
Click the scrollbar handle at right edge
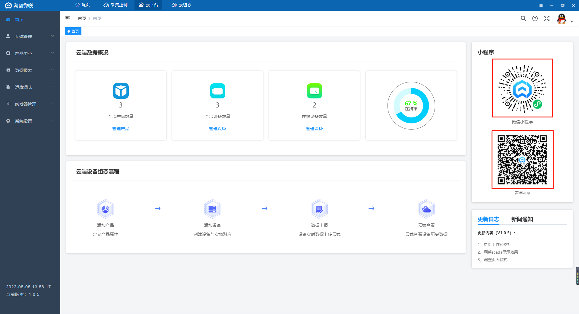[577, 276]
